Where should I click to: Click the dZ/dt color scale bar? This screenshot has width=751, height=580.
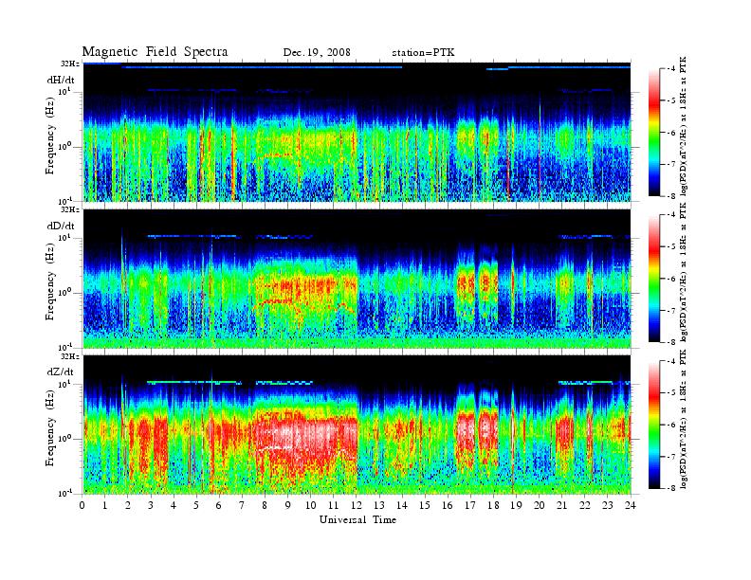point(654,425)
